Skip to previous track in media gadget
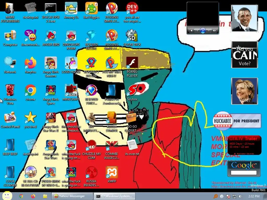 [x=197, y=31]
